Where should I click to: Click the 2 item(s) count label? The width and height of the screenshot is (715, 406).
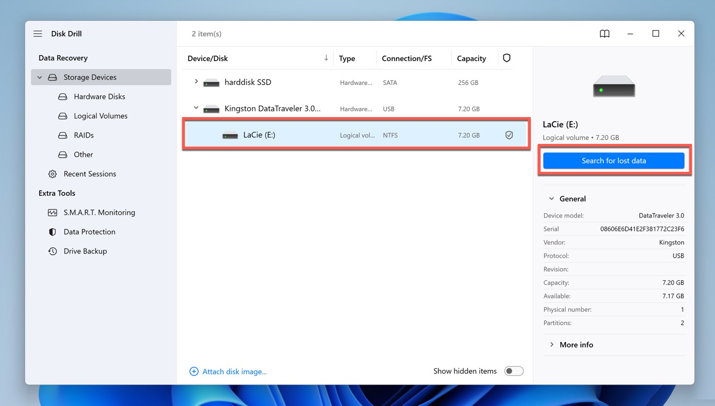tap(206, 34)
